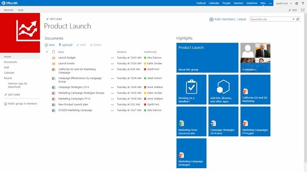Open the Working on a deadline tile

tap(191, 89)
